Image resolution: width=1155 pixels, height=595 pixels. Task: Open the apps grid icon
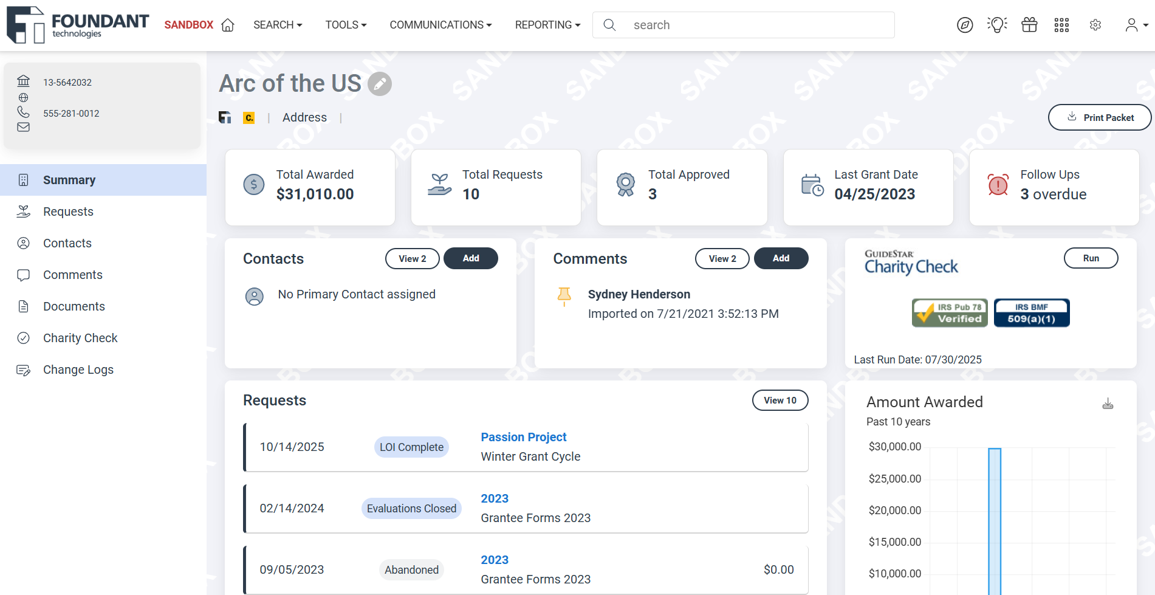[1061, 25]
